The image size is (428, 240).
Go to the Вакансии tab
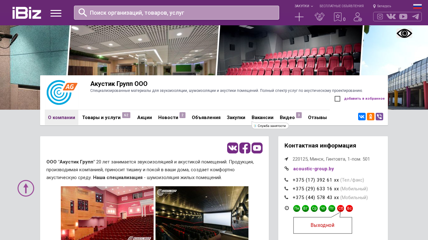263,117
